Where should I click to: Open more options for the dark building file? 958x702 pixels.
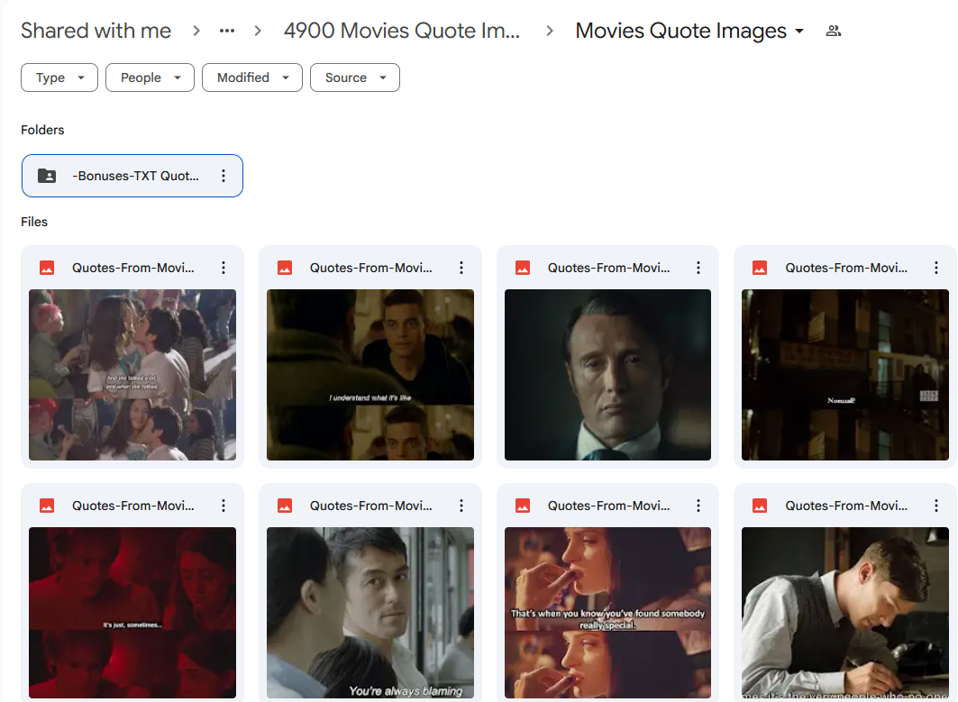point(936,268)
